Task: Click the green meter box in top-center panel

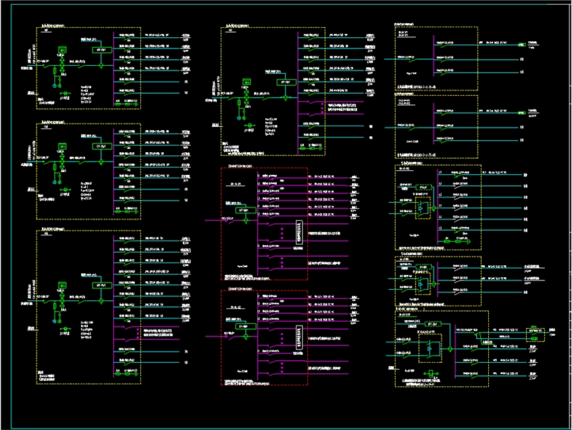Action: (x=245, y=82)
